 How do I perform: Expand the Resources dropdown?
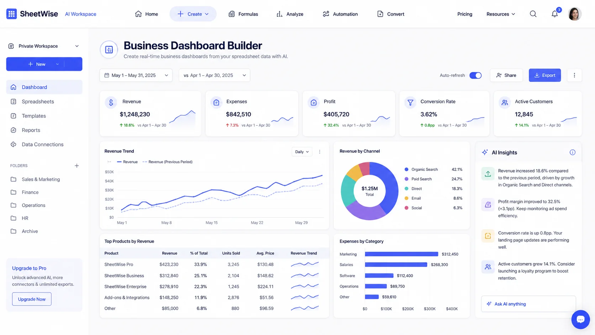coord(501,14)
